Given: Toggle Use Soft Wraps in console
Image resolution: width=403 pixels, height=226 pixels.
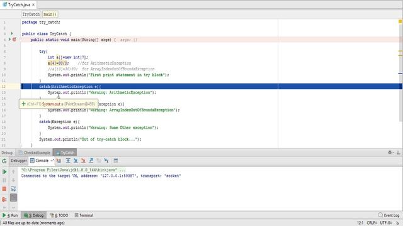Looking at the screenshot, I should point(13,189).
